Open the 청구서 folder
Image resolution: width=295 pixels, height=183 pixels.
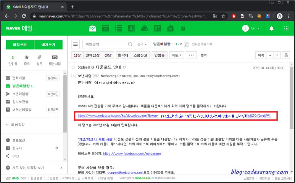[17, 148]
